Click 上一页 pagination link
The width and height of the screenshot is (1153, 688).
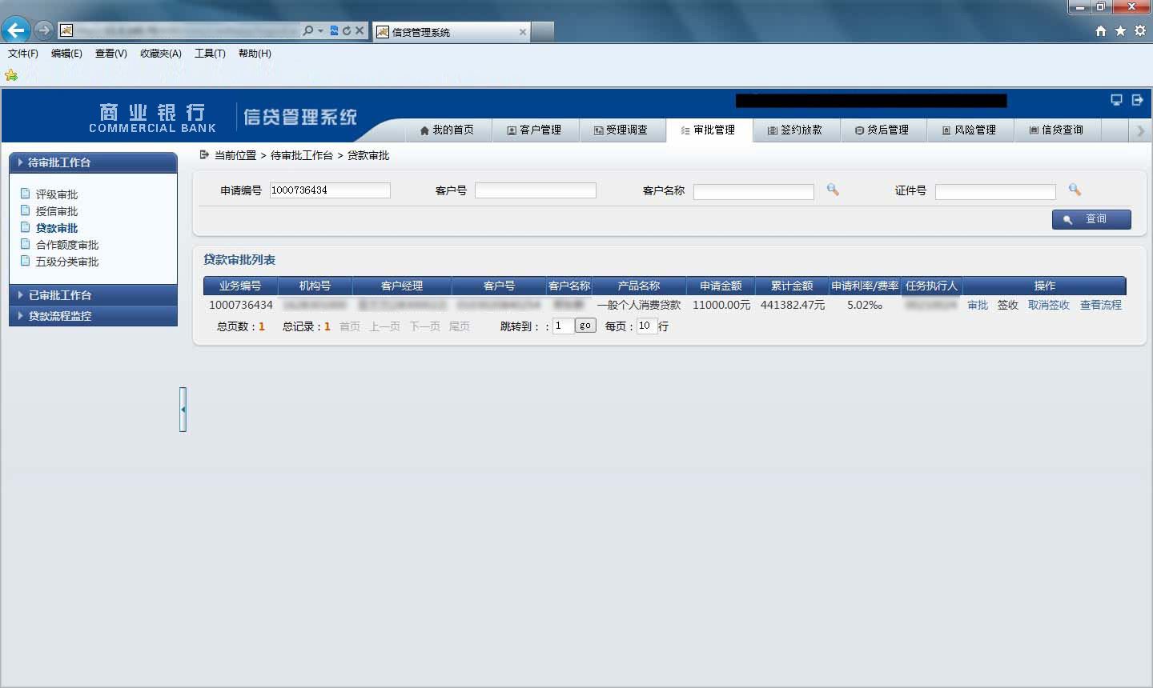point(384,326)
